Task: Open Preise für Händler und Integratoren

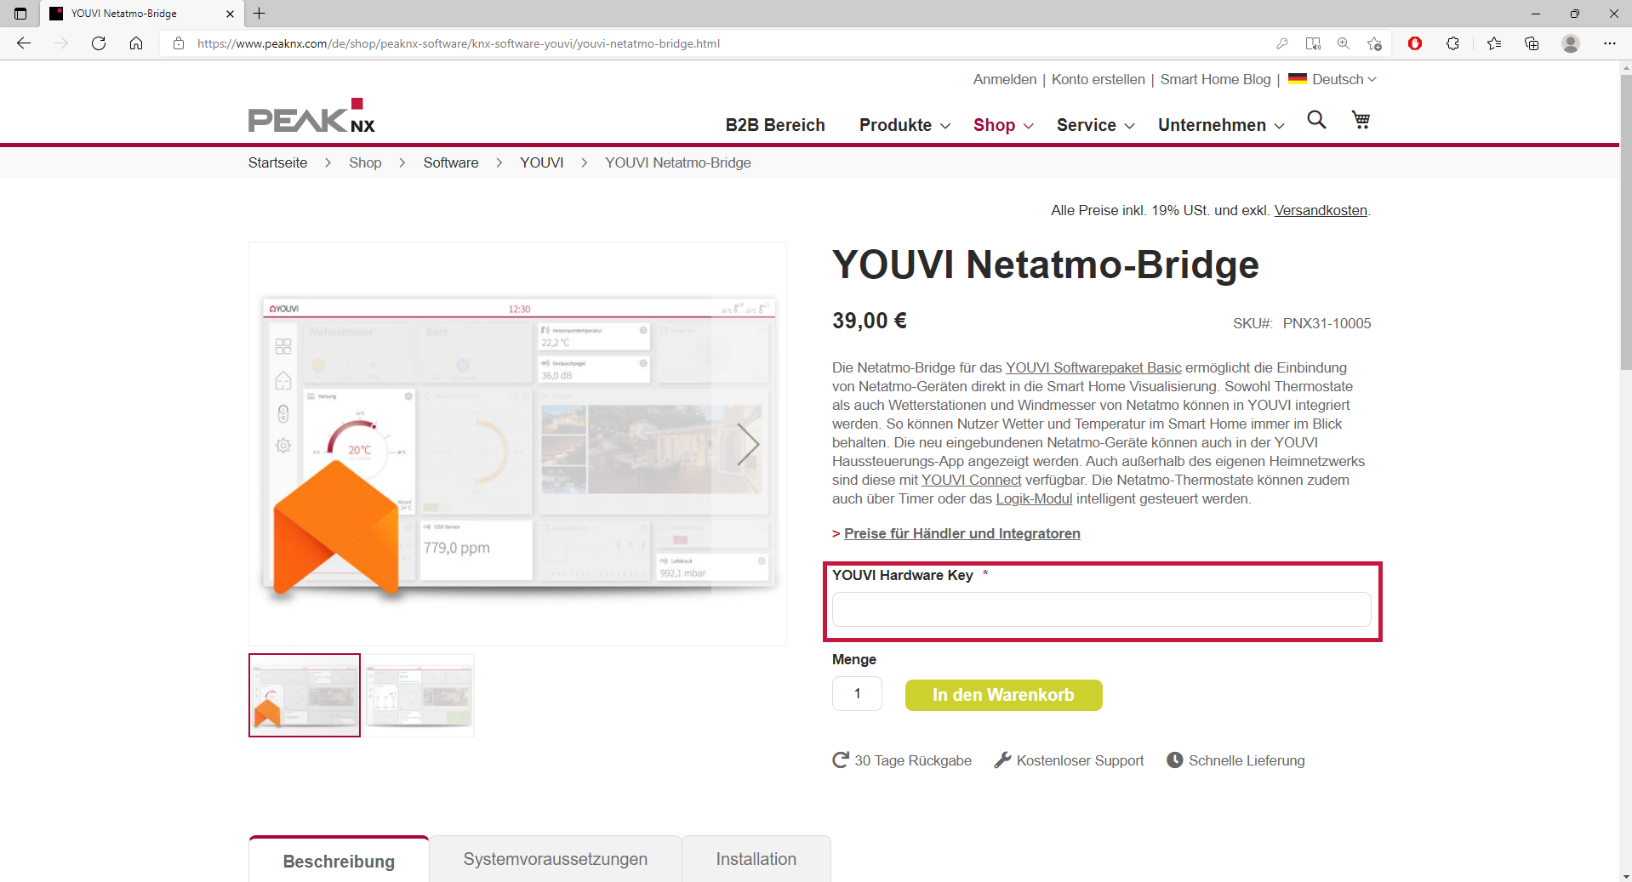Action: pos(962,533)
